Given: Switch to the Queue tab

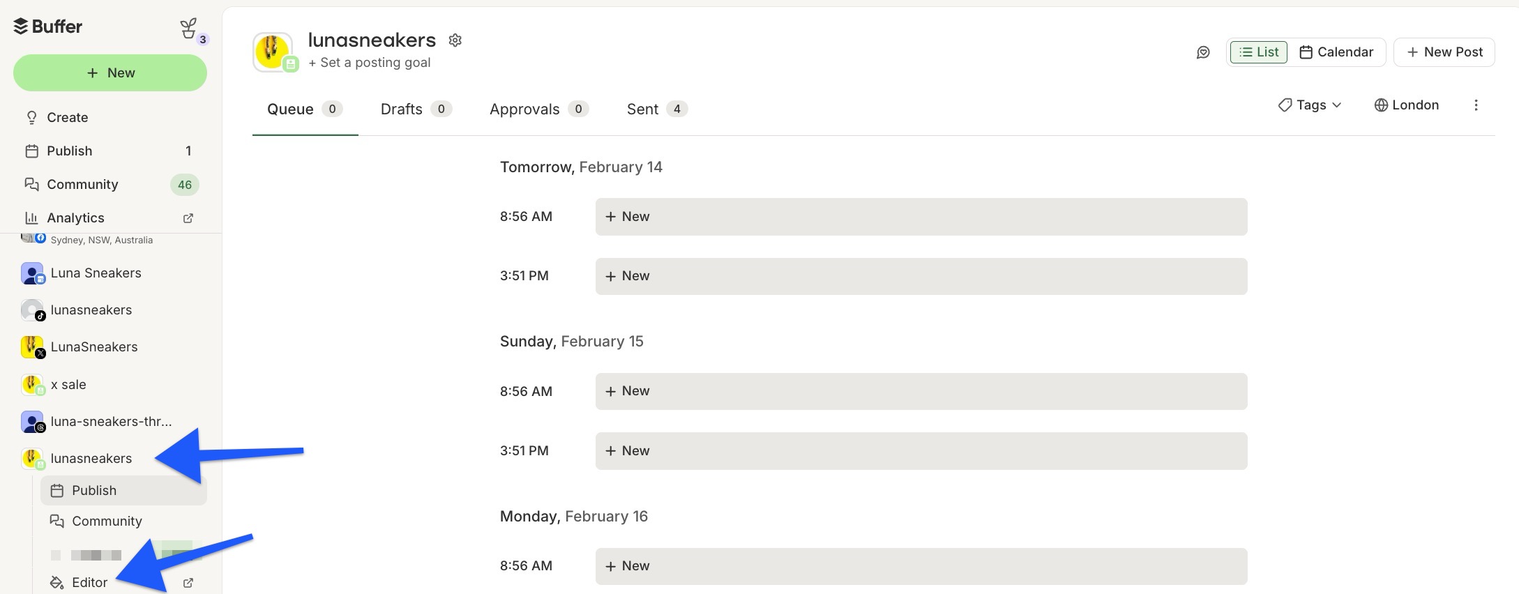Looking at the screenshot, I should click(x=305, y=109).
